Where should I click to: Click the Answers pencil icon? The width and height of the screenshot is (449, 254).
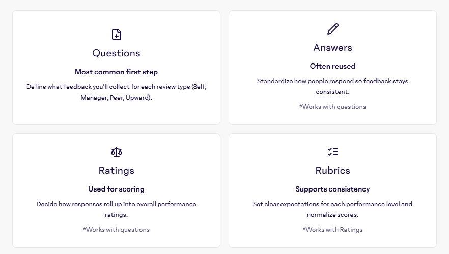point(333,29)
